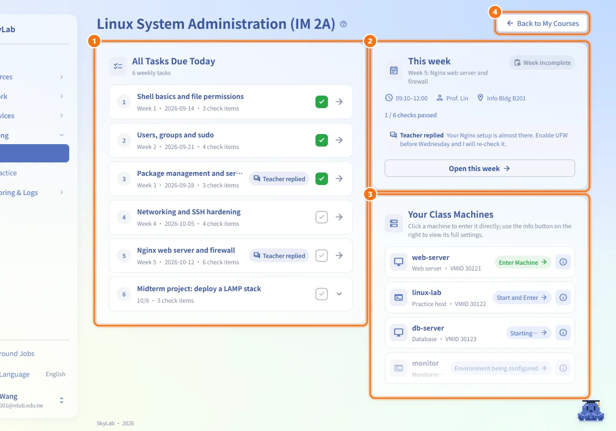This screenshot has width=616, height=431.
Task: Click the 'Linux System Administration (IM 2A)' heading
Action: pos(216,24)
